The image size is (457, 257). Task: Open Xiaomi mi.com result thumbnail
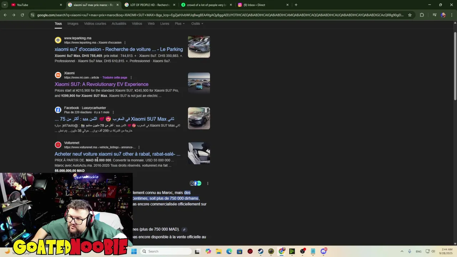click(x=199, y=83)
